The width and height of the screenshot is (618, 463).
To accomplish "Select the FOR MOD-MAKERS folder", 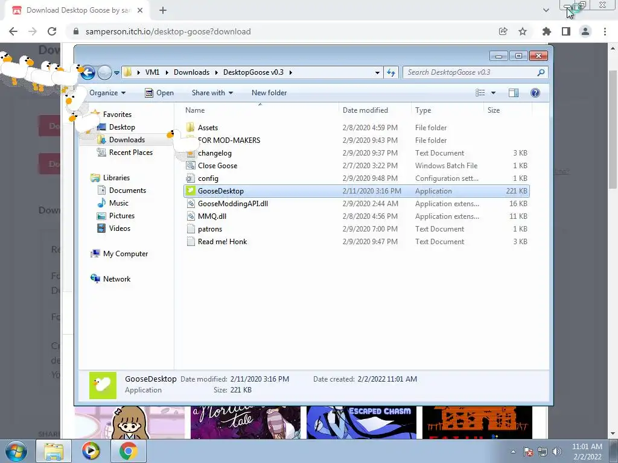I will point(229,140).
